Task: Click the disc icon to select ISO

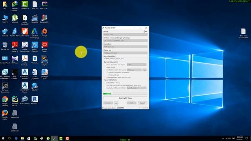Action: pos(144,70)
